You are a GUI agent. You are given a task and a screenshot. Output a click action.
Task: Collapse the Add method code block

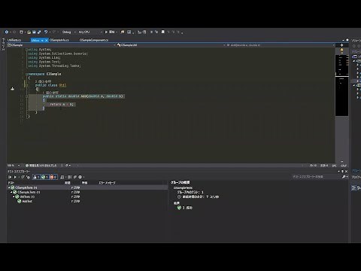pyautogui.click(x=26, y=96)
